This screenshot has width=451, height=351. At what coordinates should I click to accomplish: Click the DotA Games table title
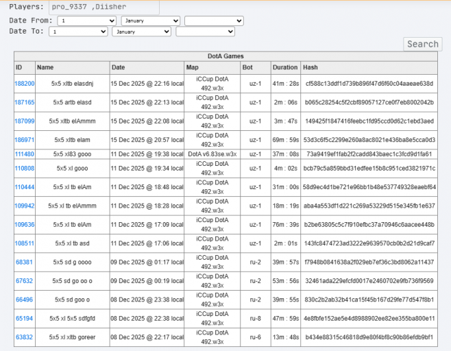[x=225, y=56]
